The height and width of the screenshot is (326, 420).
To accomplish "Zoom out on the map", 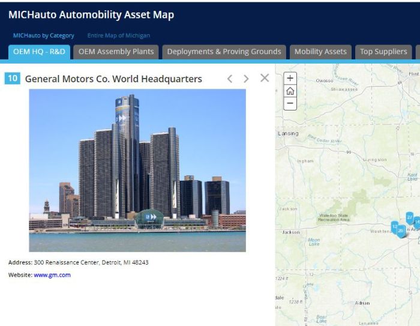I will [x=290, y=103].
